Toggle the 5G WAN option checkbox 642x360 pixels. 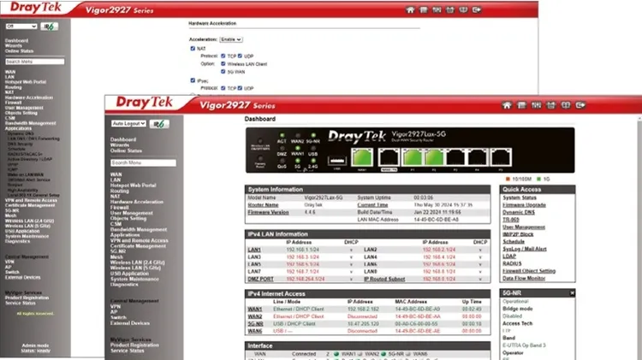click(x=223, y=72)
